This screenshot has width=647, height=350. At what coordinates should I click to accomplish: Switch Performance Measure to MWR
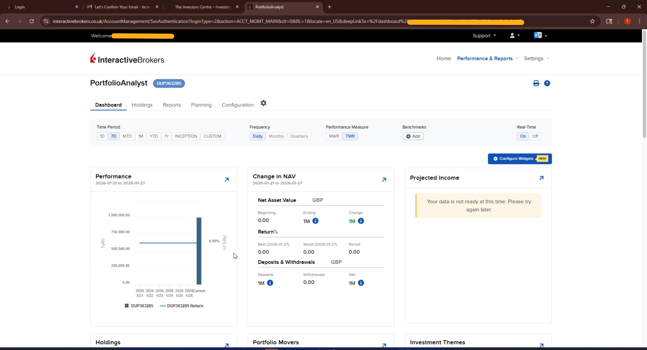pyautogui.click(x=334, y=136)
